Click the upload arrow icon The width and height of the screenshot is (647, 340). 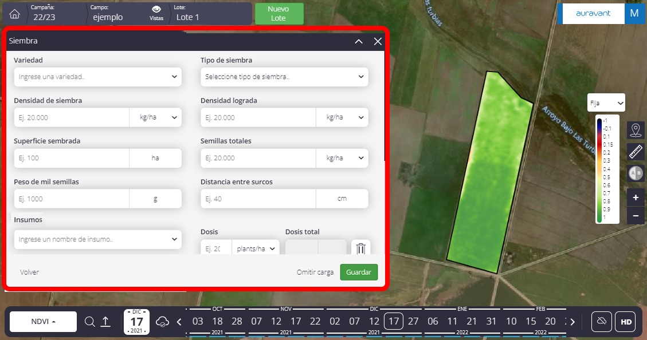click(105, 322)
